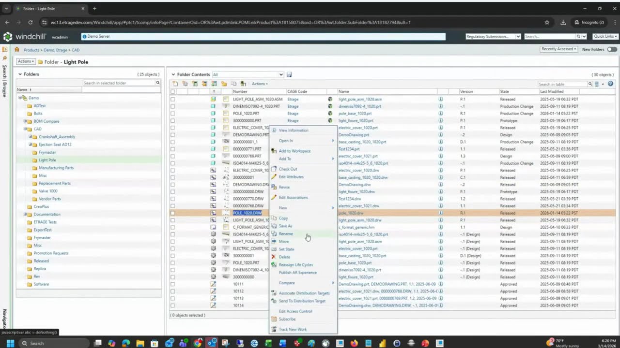620x348 pixels.
Task: Click the Products breadcrumb link
Action: coord(31,50)
